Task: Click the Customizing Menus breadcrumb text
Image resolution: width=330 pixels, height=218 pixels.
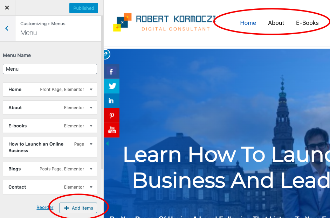Action: point(43,23)
